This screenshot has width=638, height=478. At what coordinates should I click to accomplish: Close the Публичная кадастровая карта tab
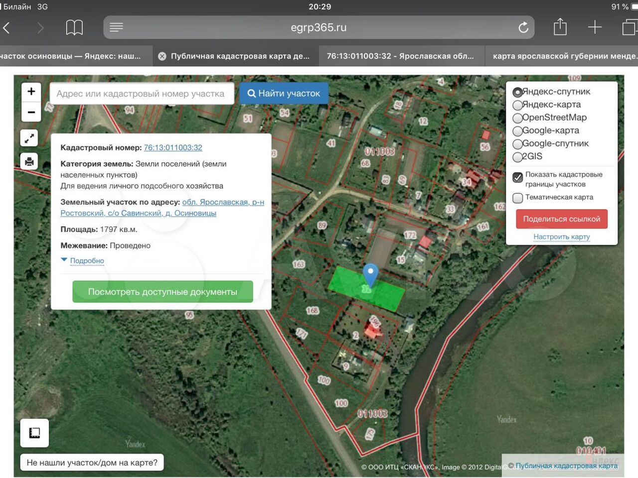click(x=162, y=56)
